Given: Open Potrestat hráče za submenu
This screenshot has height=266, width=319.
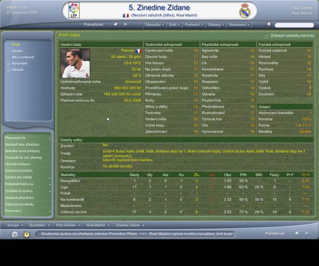Looking at the screenshot, I should tap(28, 184).
